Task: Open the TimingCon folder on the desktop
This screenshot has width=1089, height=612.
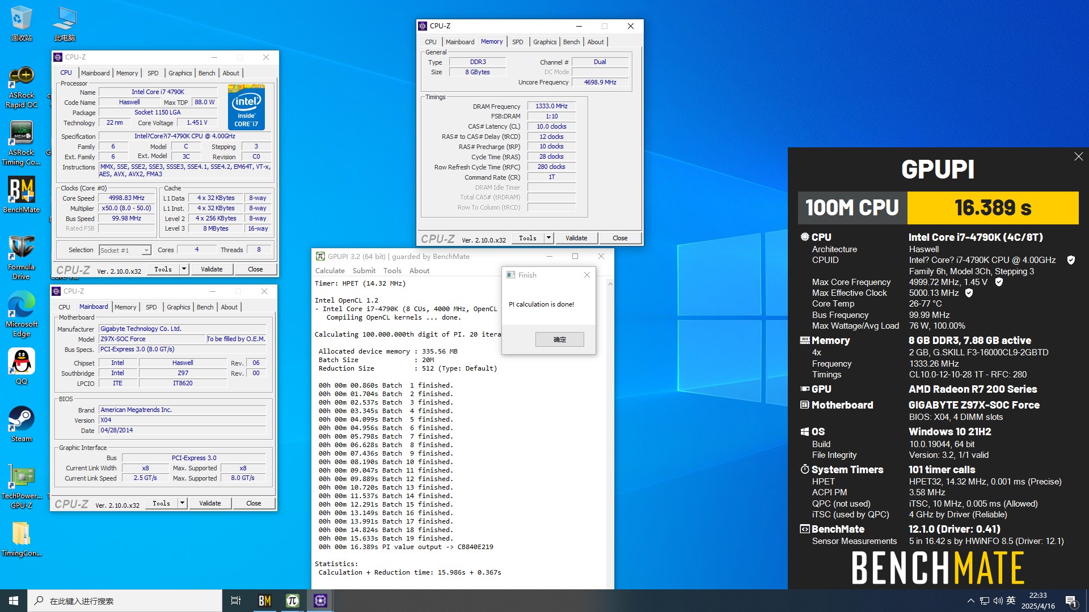Action: tap(22, 538)
